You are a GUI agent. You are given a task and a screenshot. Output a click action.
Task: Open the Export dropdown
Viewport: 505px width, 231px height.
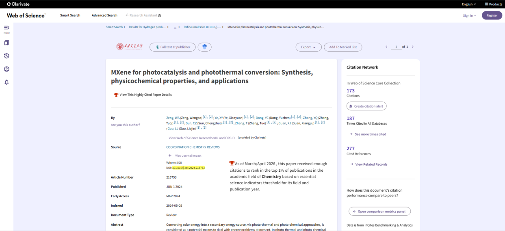click(308, 47)
